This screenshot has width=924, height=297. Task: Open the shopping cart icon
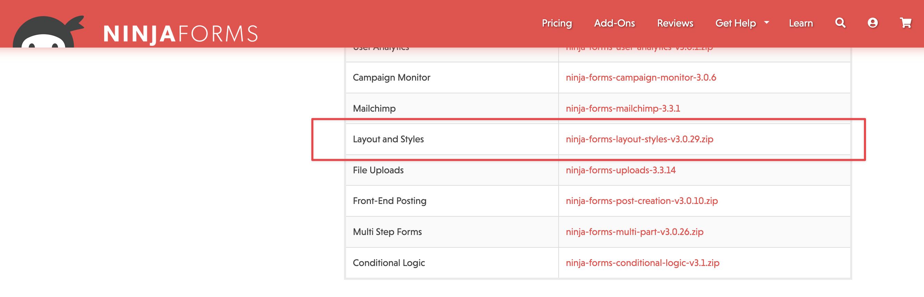click(905, 23)
